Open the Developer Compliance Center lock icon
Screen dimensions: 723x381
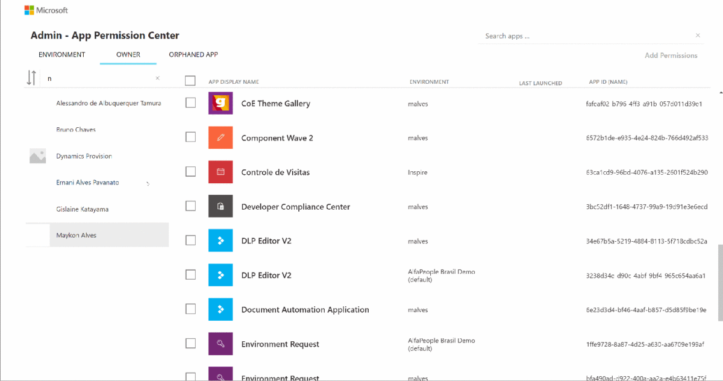(x=220, y=206)
